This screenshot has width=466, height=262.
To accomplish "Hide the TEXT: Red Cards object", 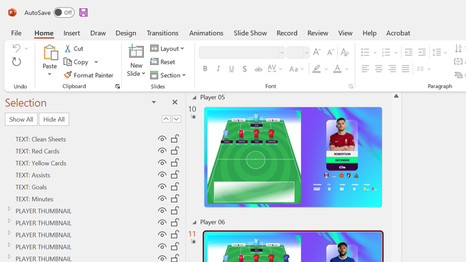I will 162,150.
